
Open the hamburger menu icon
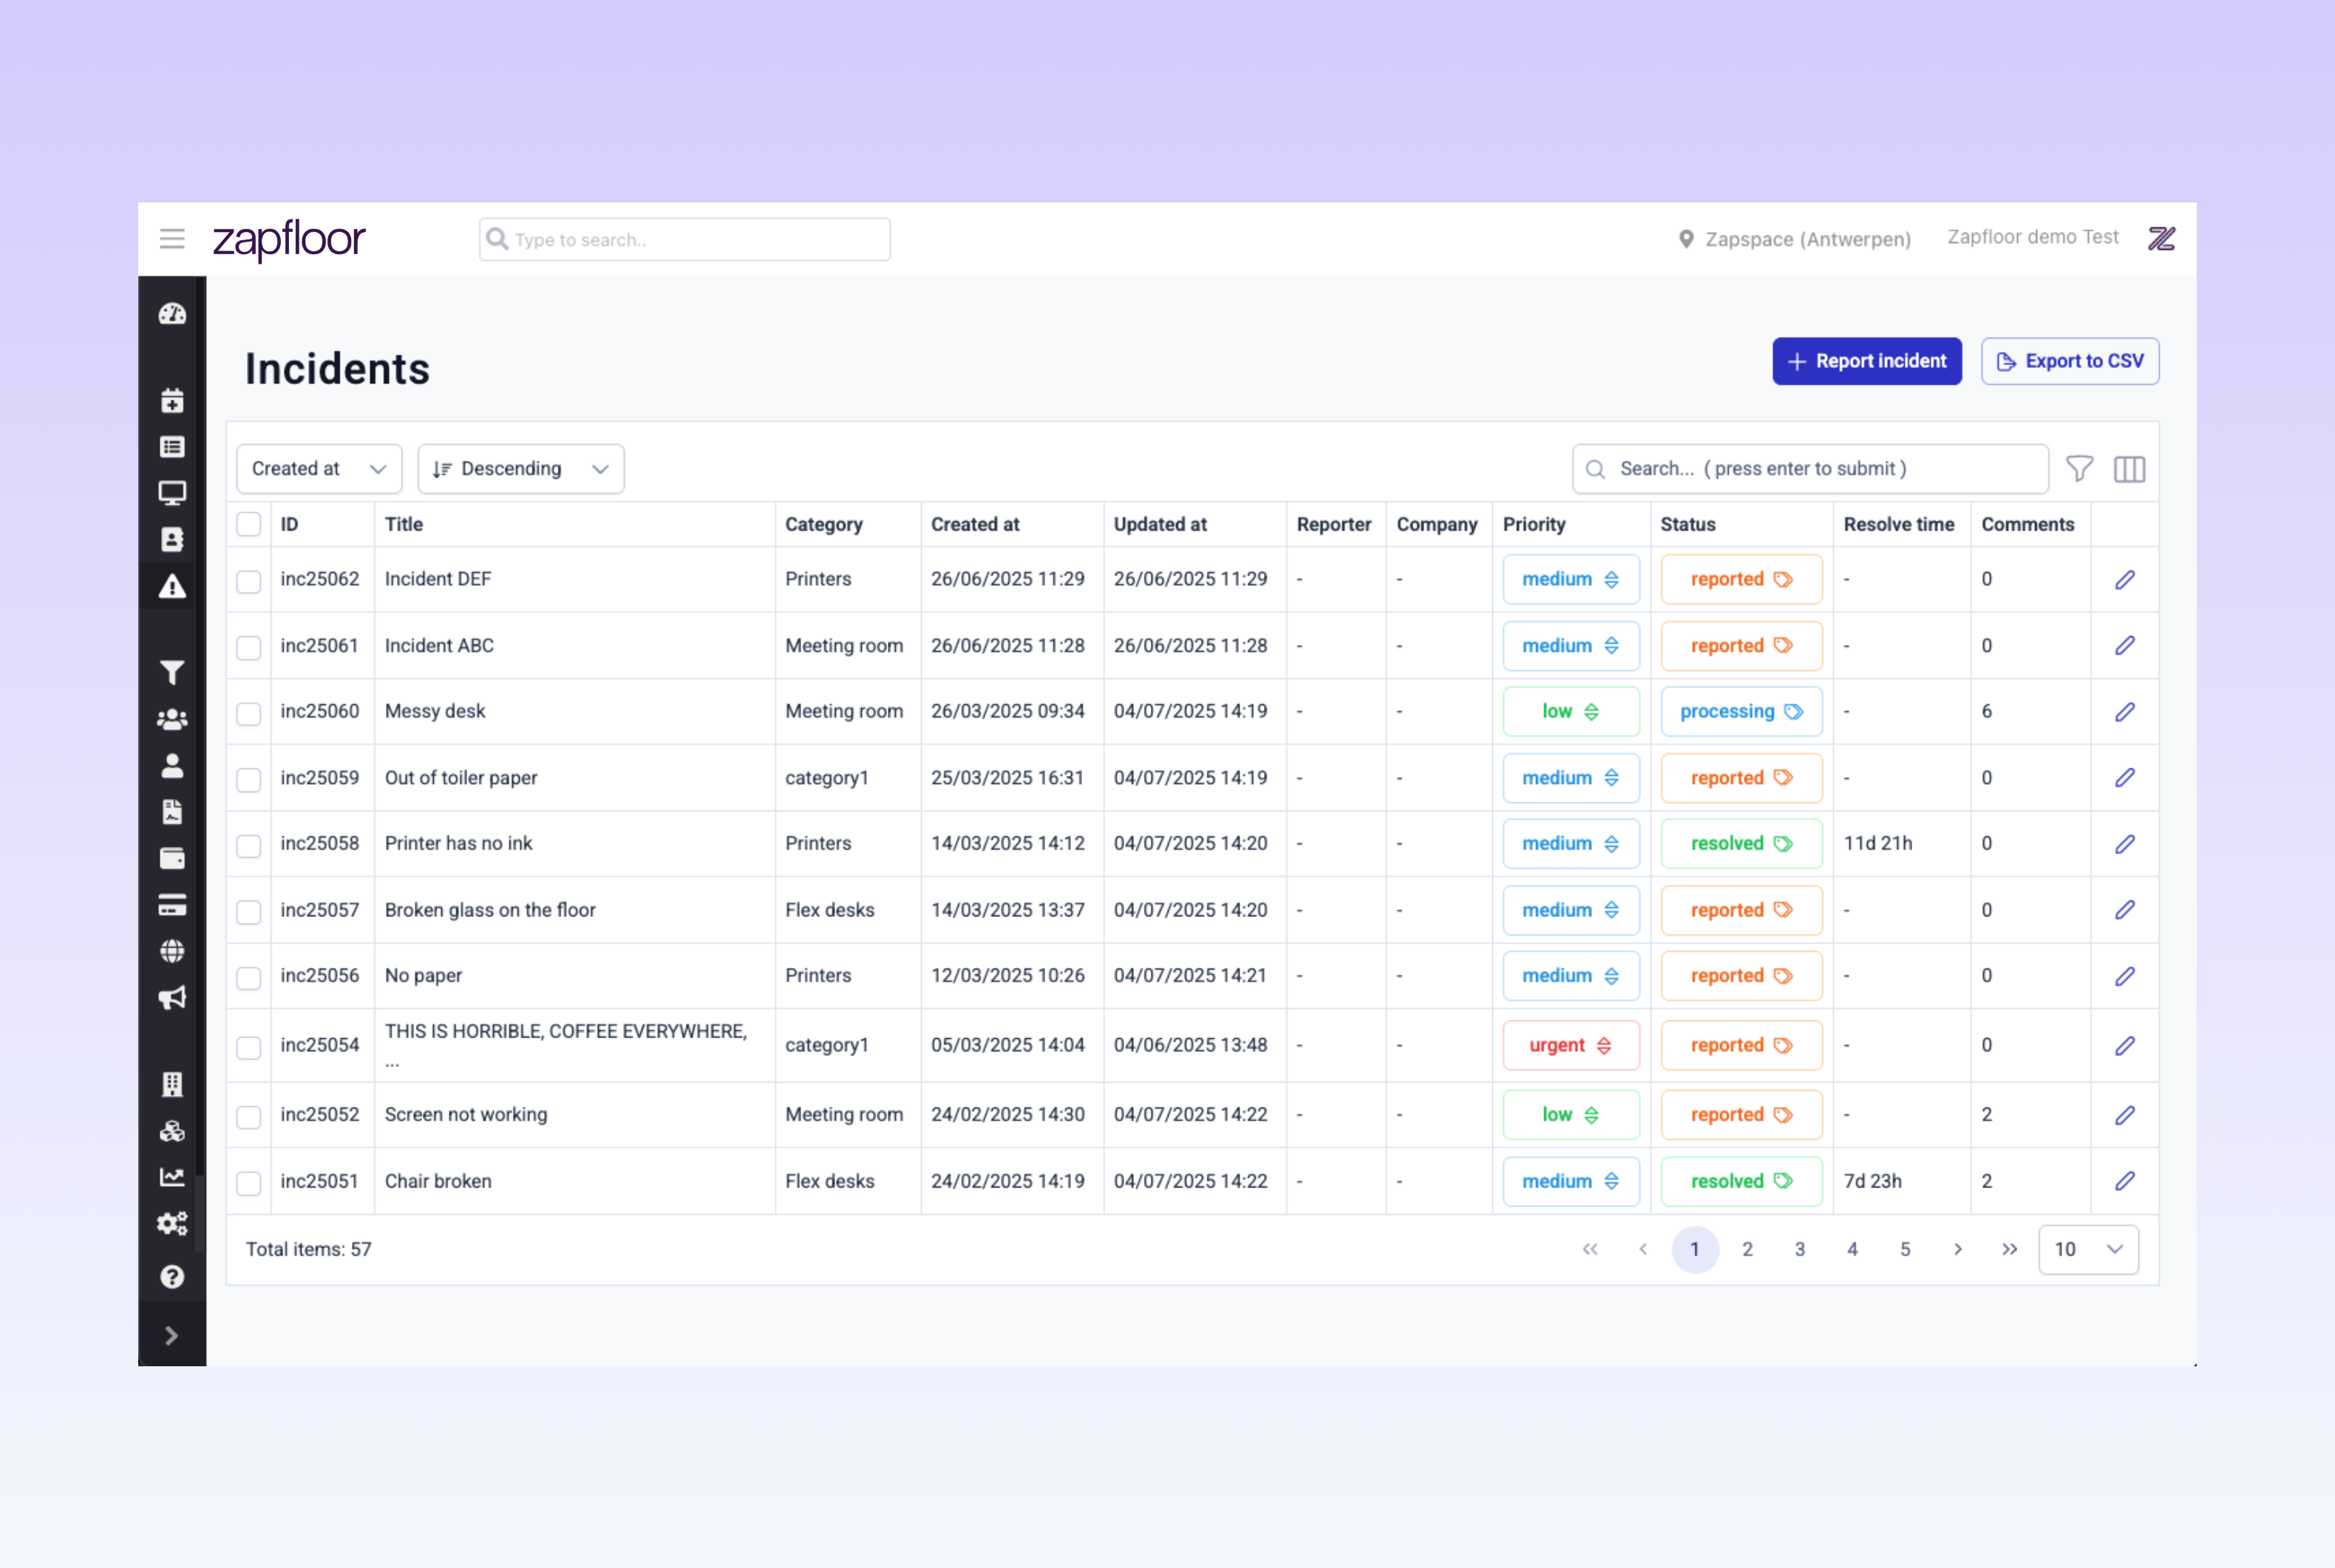coord(172,239)
